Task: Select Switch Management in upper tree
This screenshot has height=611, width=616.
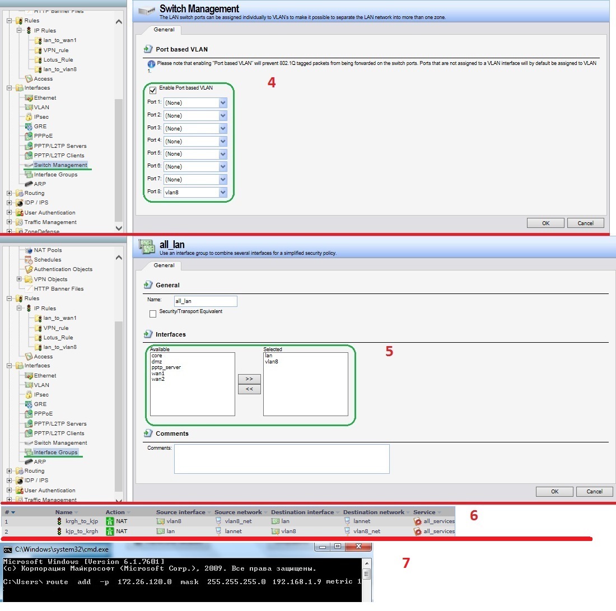Action: point(60,165)
